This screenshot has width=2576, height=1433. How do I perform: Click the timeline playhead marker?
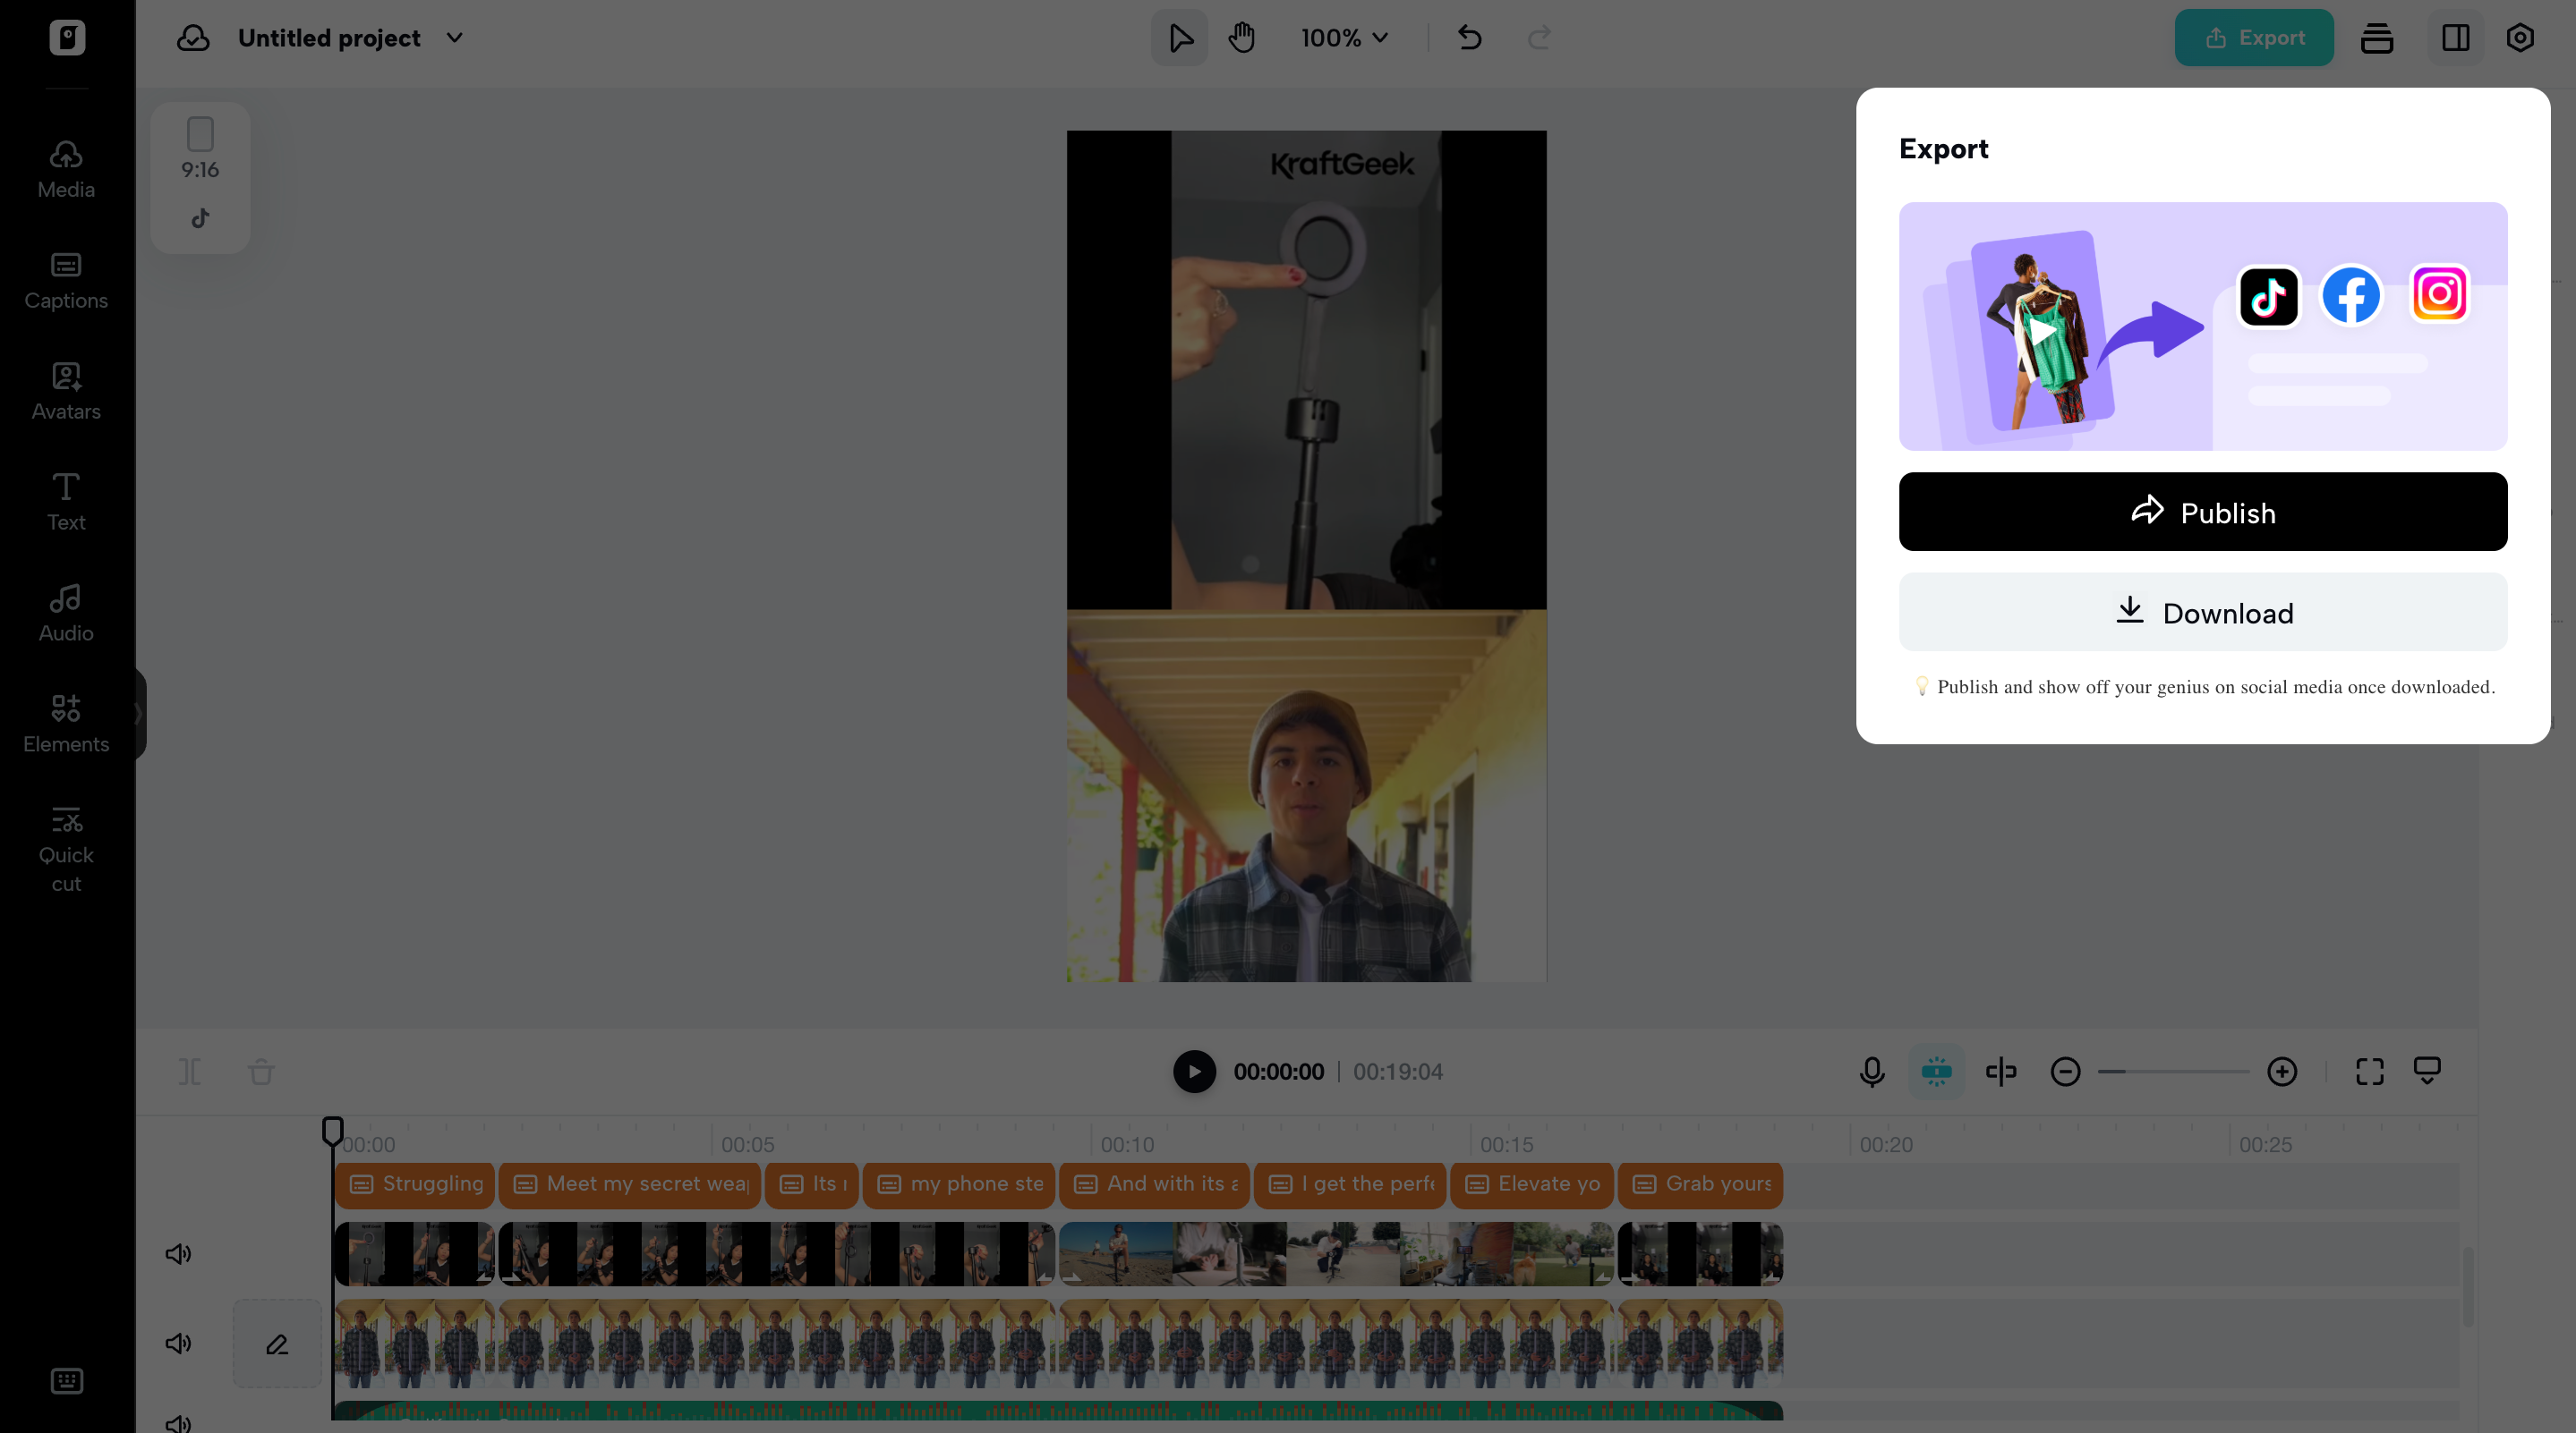tap(333, 1132)
